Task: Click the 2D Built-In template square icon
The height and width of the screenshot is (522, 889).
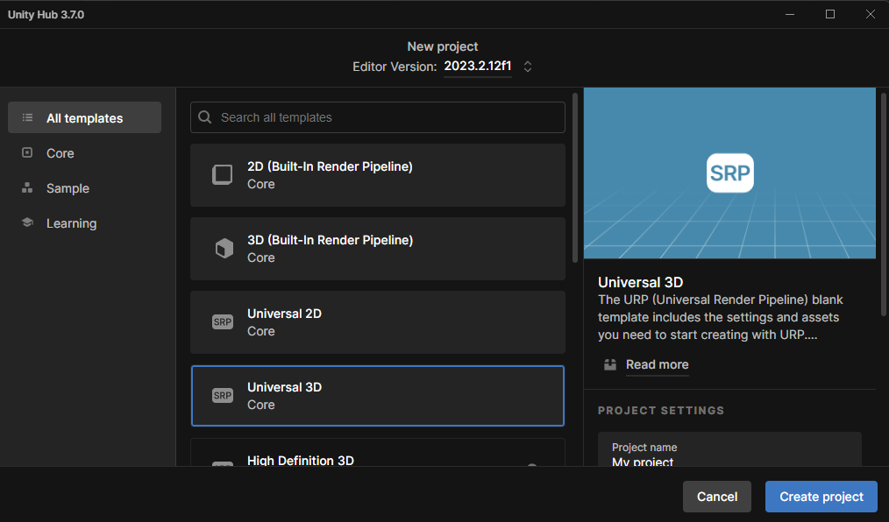Action: [223, 175]
